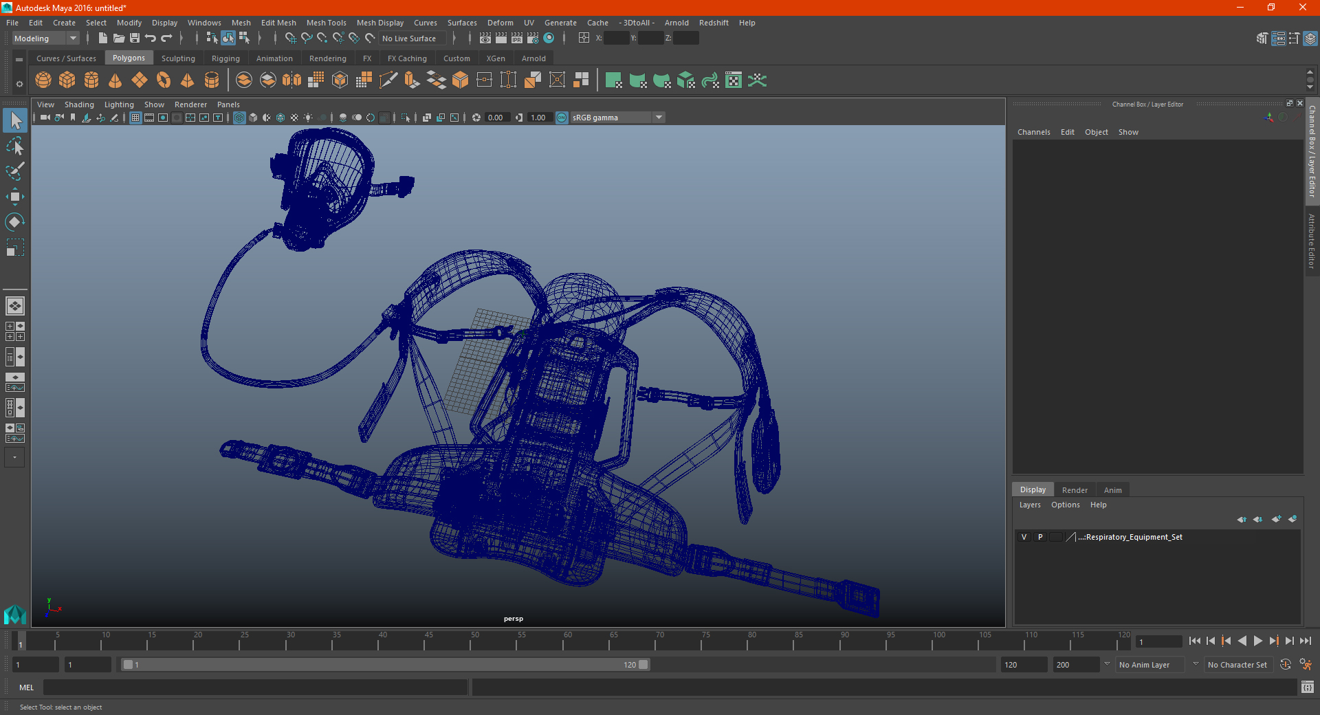Create a polygon cone from the shelf

pos(115,80)
